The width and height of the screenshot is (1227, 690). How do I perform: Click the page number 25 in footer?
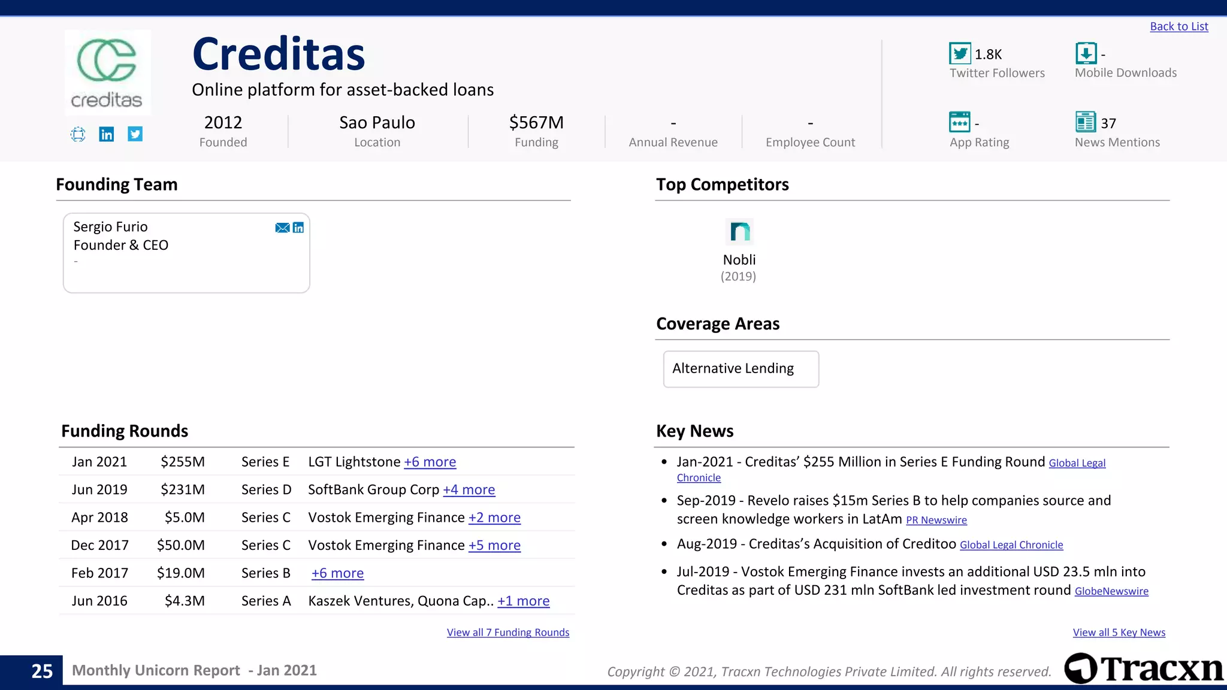42,671
